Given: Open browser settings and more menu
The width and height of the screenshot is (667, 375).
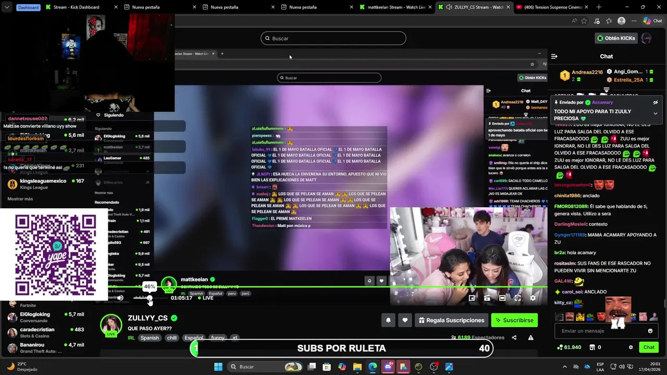Looking at the screenshot, I should (x=634, y=21).
